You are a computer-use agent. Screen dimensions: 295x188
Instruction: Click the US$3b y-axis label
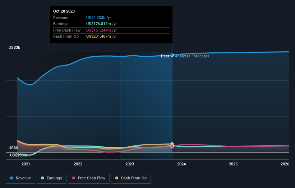point(14,47)
